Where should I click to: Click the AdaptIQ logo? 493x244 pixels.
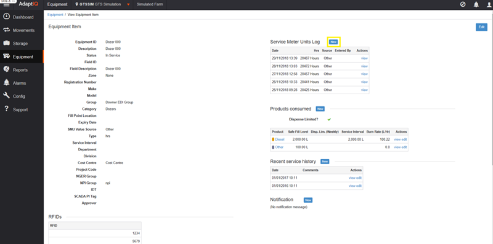coord(28,4)
